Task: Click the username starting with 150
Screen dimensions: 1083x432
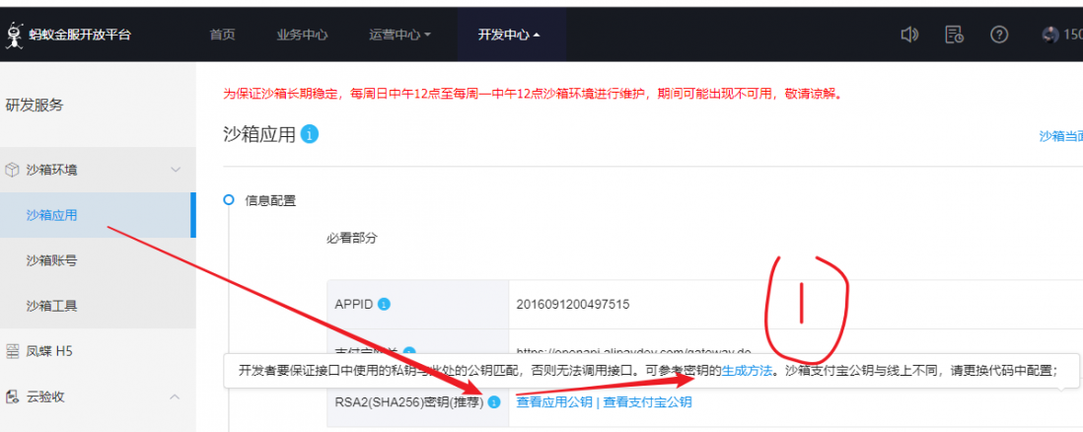Action: point(1072,35)
